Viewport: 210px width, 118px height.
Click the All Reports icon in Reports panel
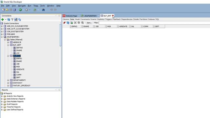pyautogui.click(x=2, y=93)
